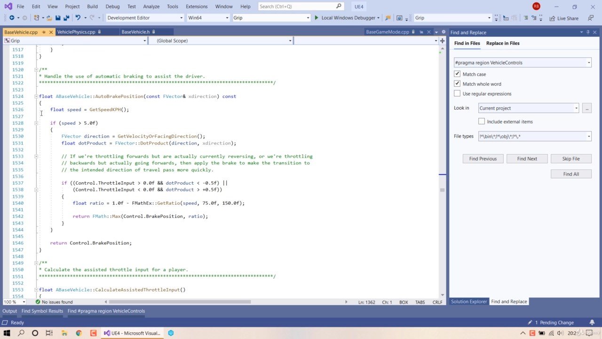Click the Undo arrow icon

78,18
